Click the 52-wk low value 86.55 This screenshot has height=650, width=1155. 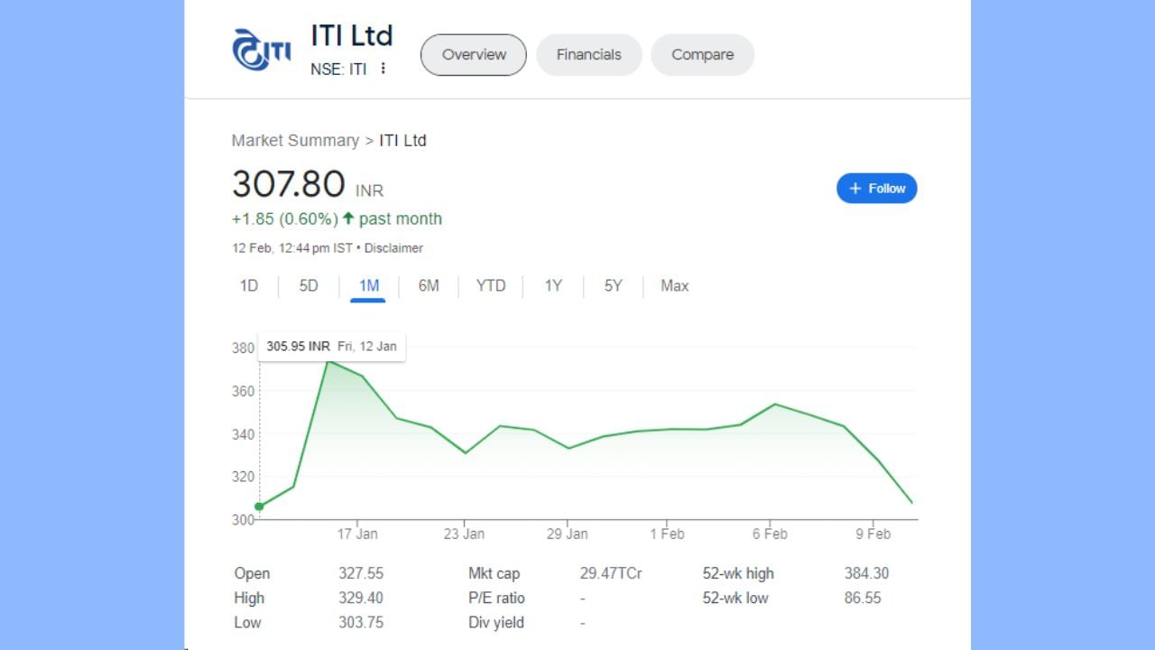[863, 598]
